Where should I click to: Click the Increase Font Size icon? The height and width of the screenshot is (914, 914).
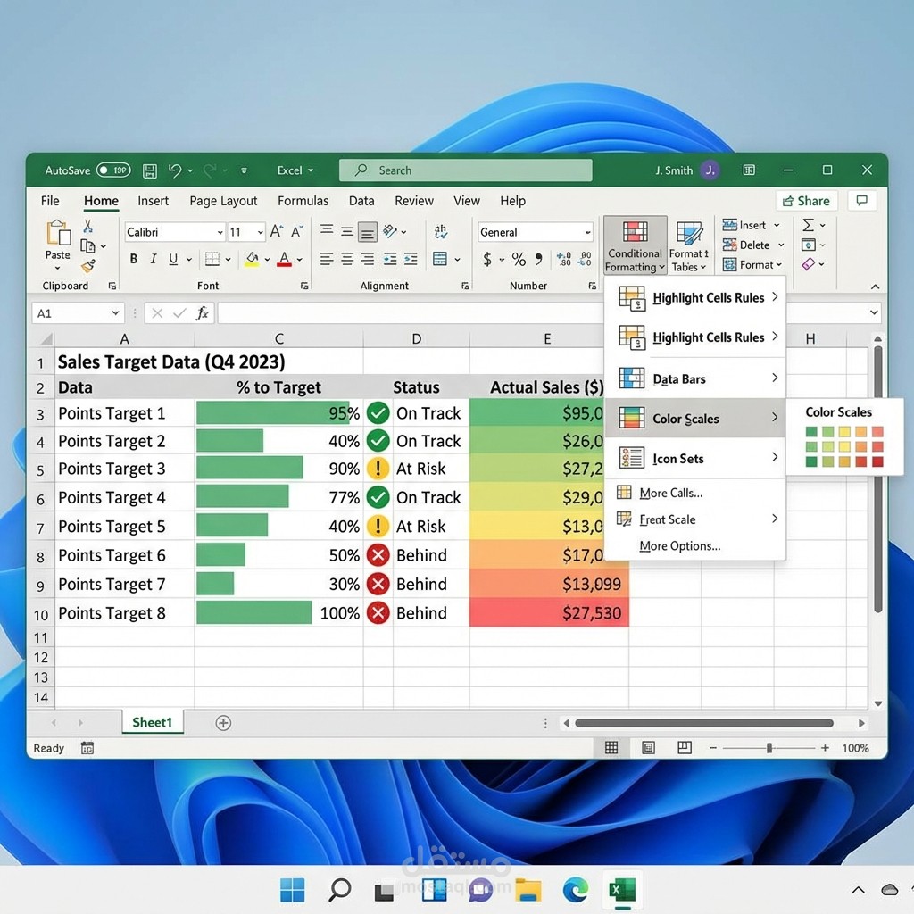pyautogui.click(x=277, y=231)
